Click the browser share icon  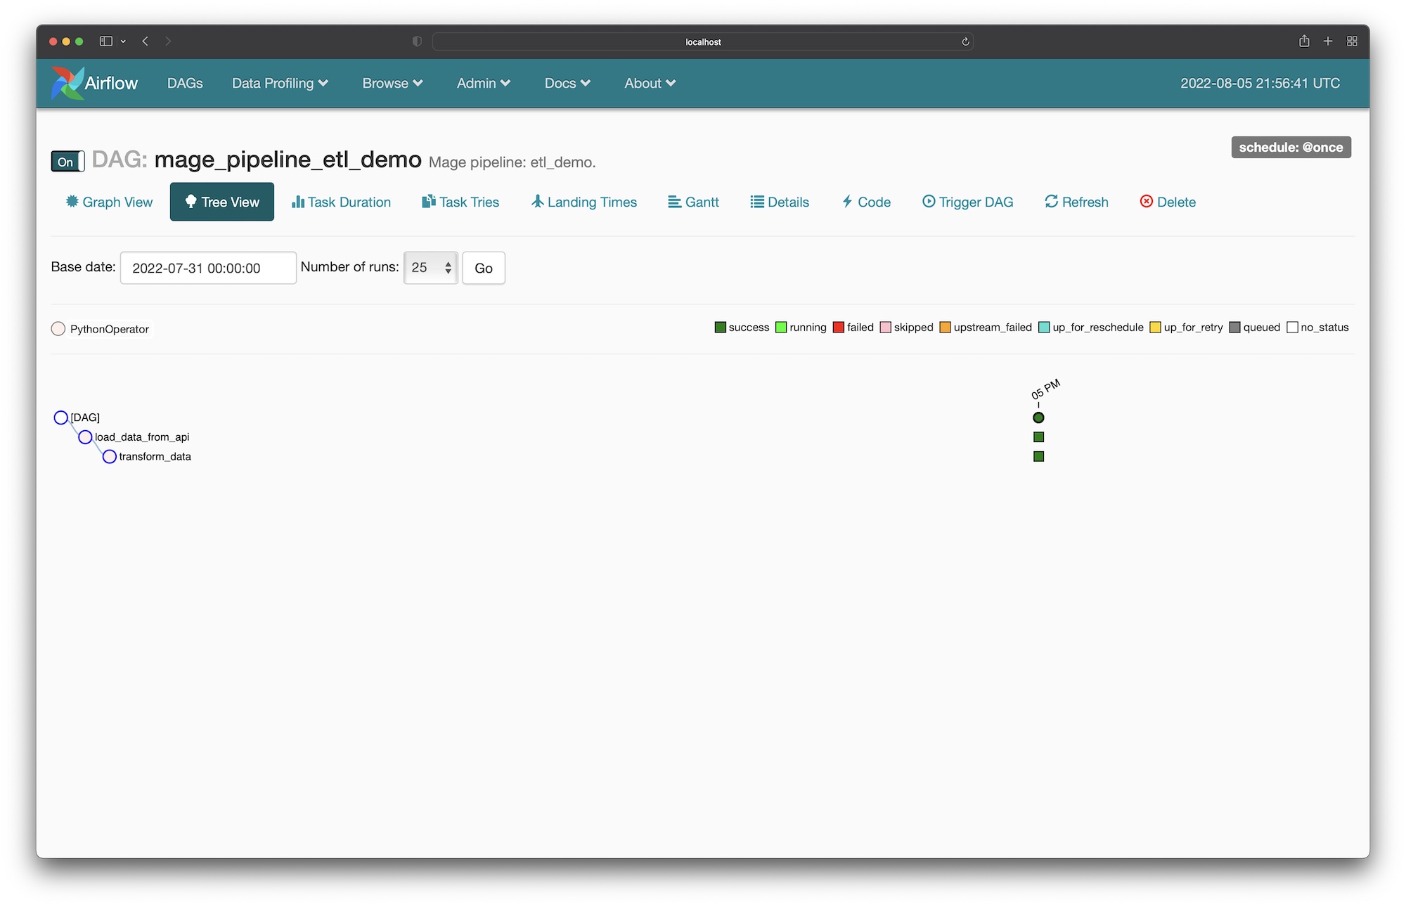[1304, 41]
